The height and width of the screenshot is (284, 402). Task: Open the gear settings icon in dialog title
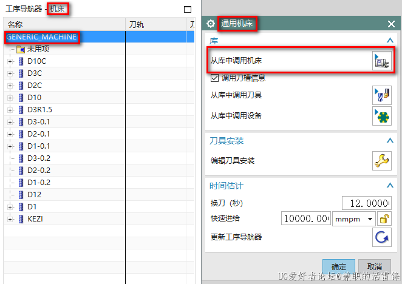[211, 24]
